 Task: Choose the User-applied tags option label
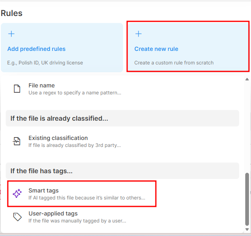coord(53,213)
